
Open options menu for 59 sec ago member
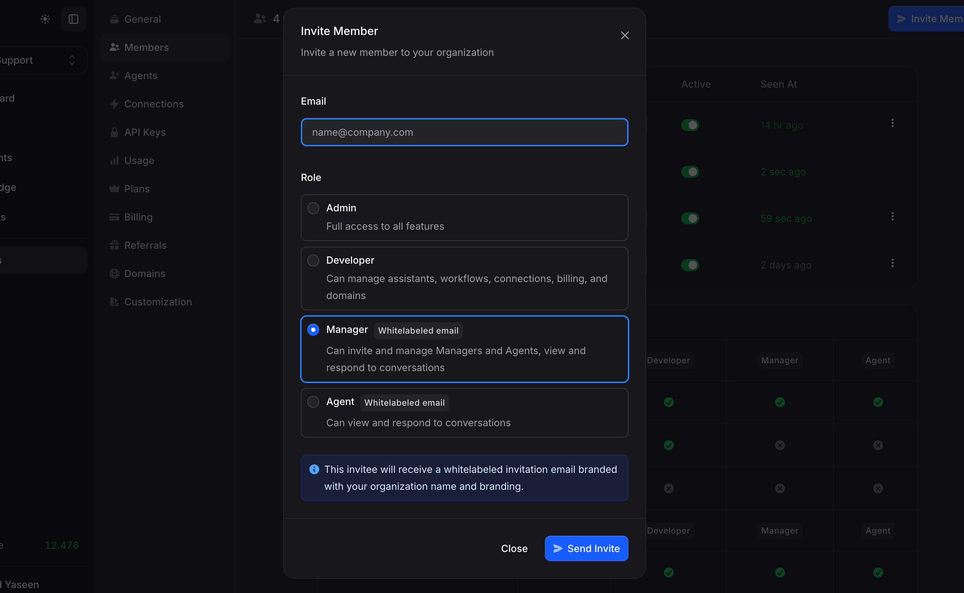coord(892,217)
